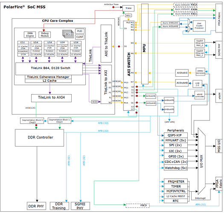This screenshot has width=224, height=213.
Task: Select the RTC block
Action: pos(175,201)
